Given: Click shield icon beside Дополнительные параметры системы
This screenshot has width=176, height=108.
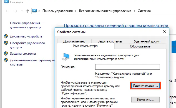Looking at the screenshot, I should (6, 60).
